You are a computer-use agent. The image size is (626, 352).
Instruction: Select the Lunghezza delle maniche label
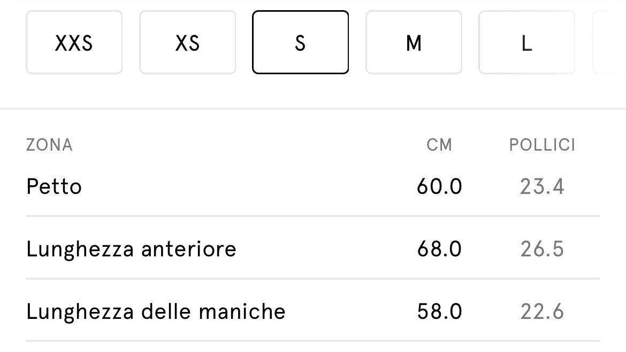(x=156, y=311)
